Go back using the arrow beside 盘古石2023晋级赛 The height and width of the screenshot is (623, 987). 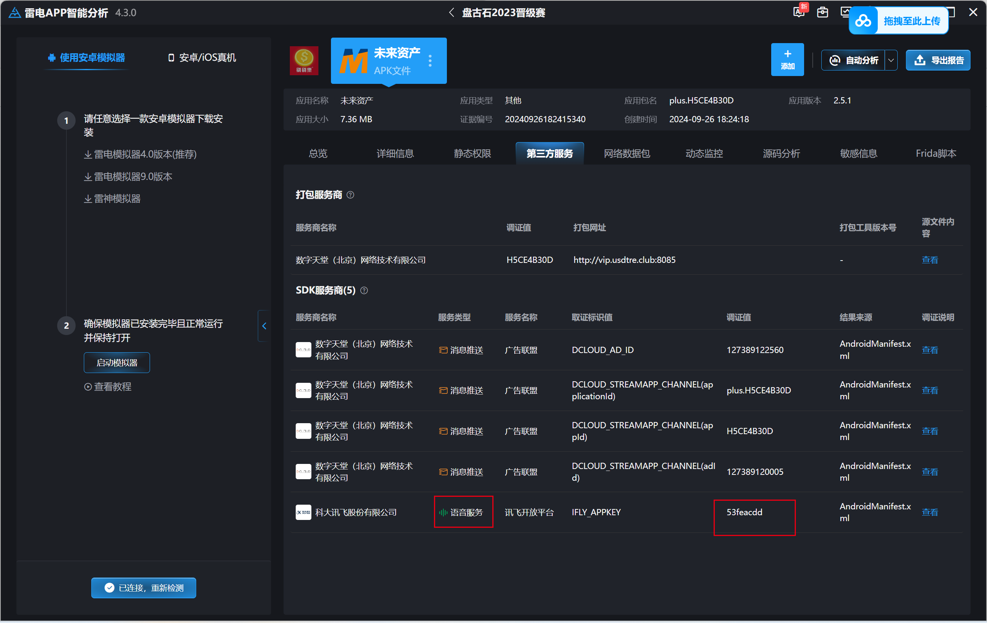click(x=451, y=13)
